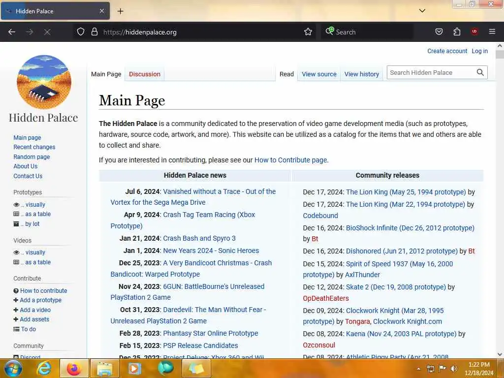
Task: Browse Prototypes as a table
Action: point(35,214)
